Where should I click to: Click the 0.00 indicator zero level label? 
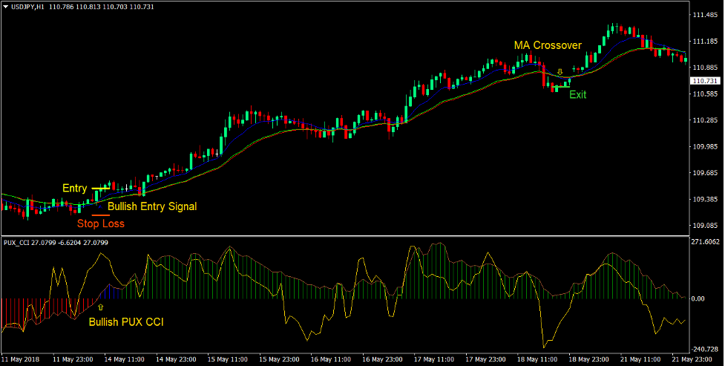[x=699, y=299]
